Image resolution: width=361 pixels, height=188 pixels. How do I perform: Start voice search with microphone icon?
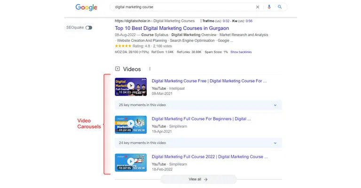(269, 7)
